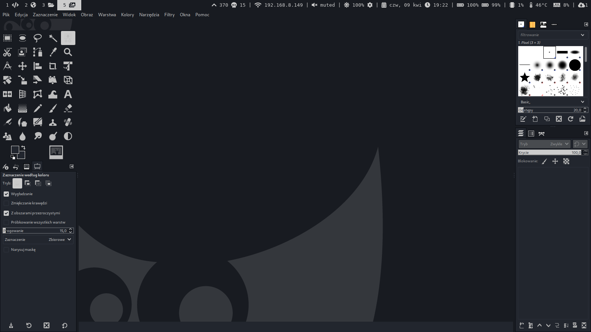Choose the Bucket Fill tool
591x332 pixels.
click(7, 108)
